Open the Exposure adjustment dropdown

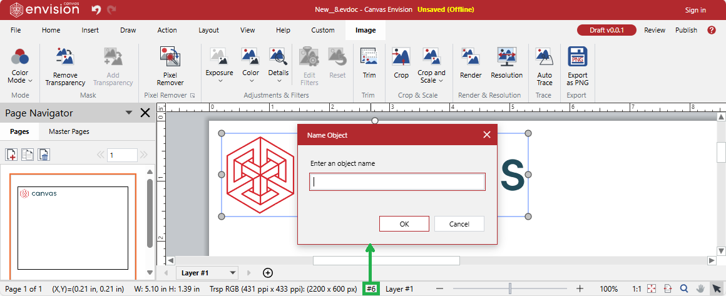coord(220,65)
